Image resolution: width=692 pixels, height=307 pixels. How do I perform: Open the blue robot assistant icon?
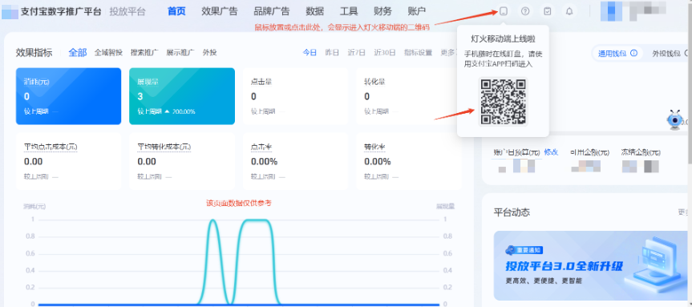click(x=674, y=119)
